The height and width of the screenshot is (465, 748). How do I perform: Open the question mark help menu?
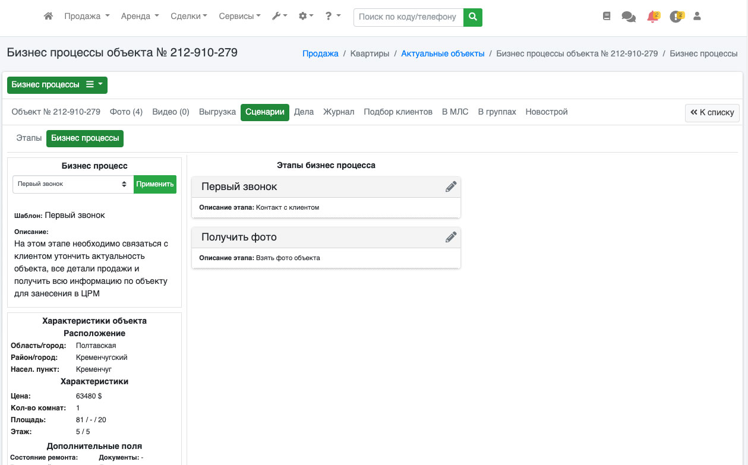coord(333,17)
